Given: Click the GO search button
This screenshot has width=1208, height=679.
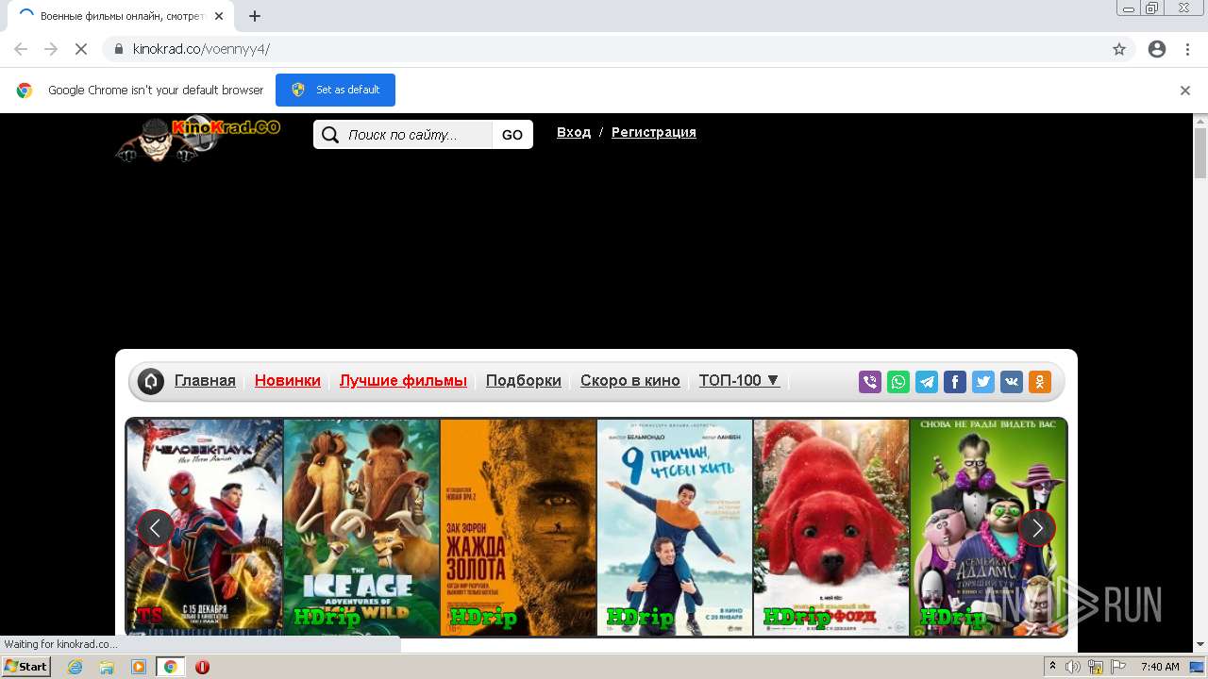Looking at the screenshot, I should click(512, 135).
